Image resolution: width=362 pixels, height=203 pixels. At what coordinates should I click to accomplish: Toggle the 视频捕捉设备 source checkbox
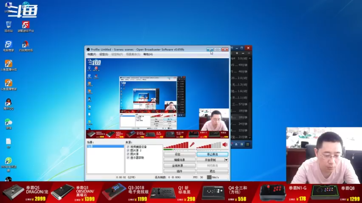point(128,147)
